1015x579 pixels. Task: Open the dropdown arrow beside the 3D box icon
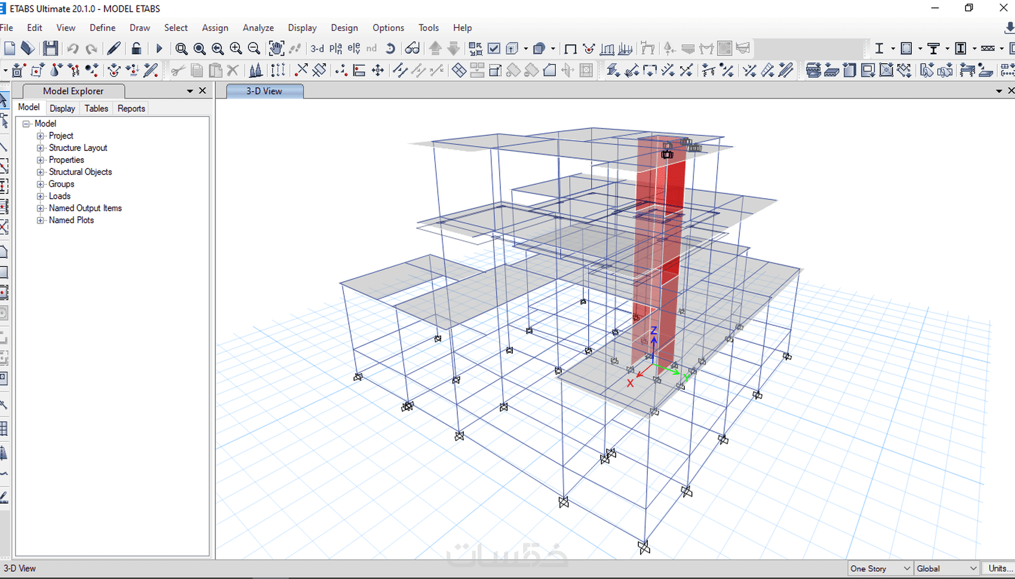[525, 48]
